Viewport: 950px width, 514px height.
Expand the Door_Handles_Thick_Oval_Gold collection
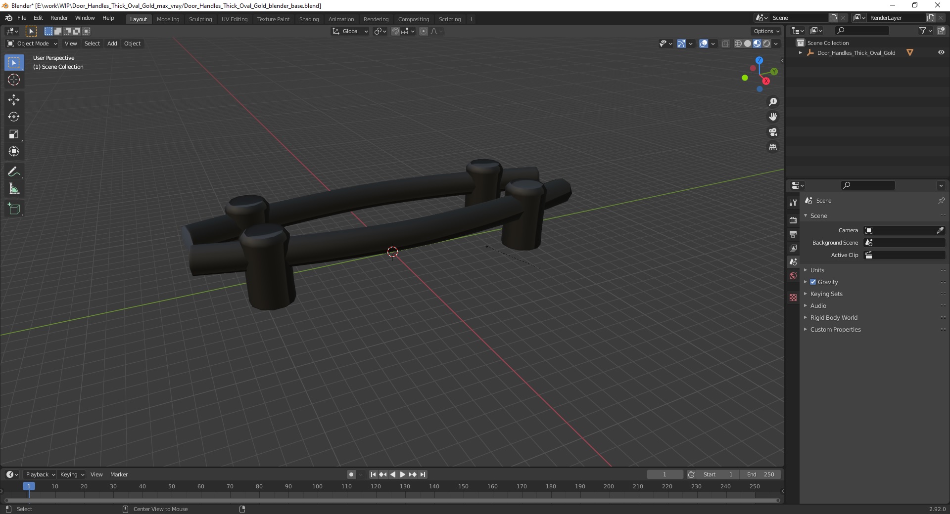tap(800, 53)
